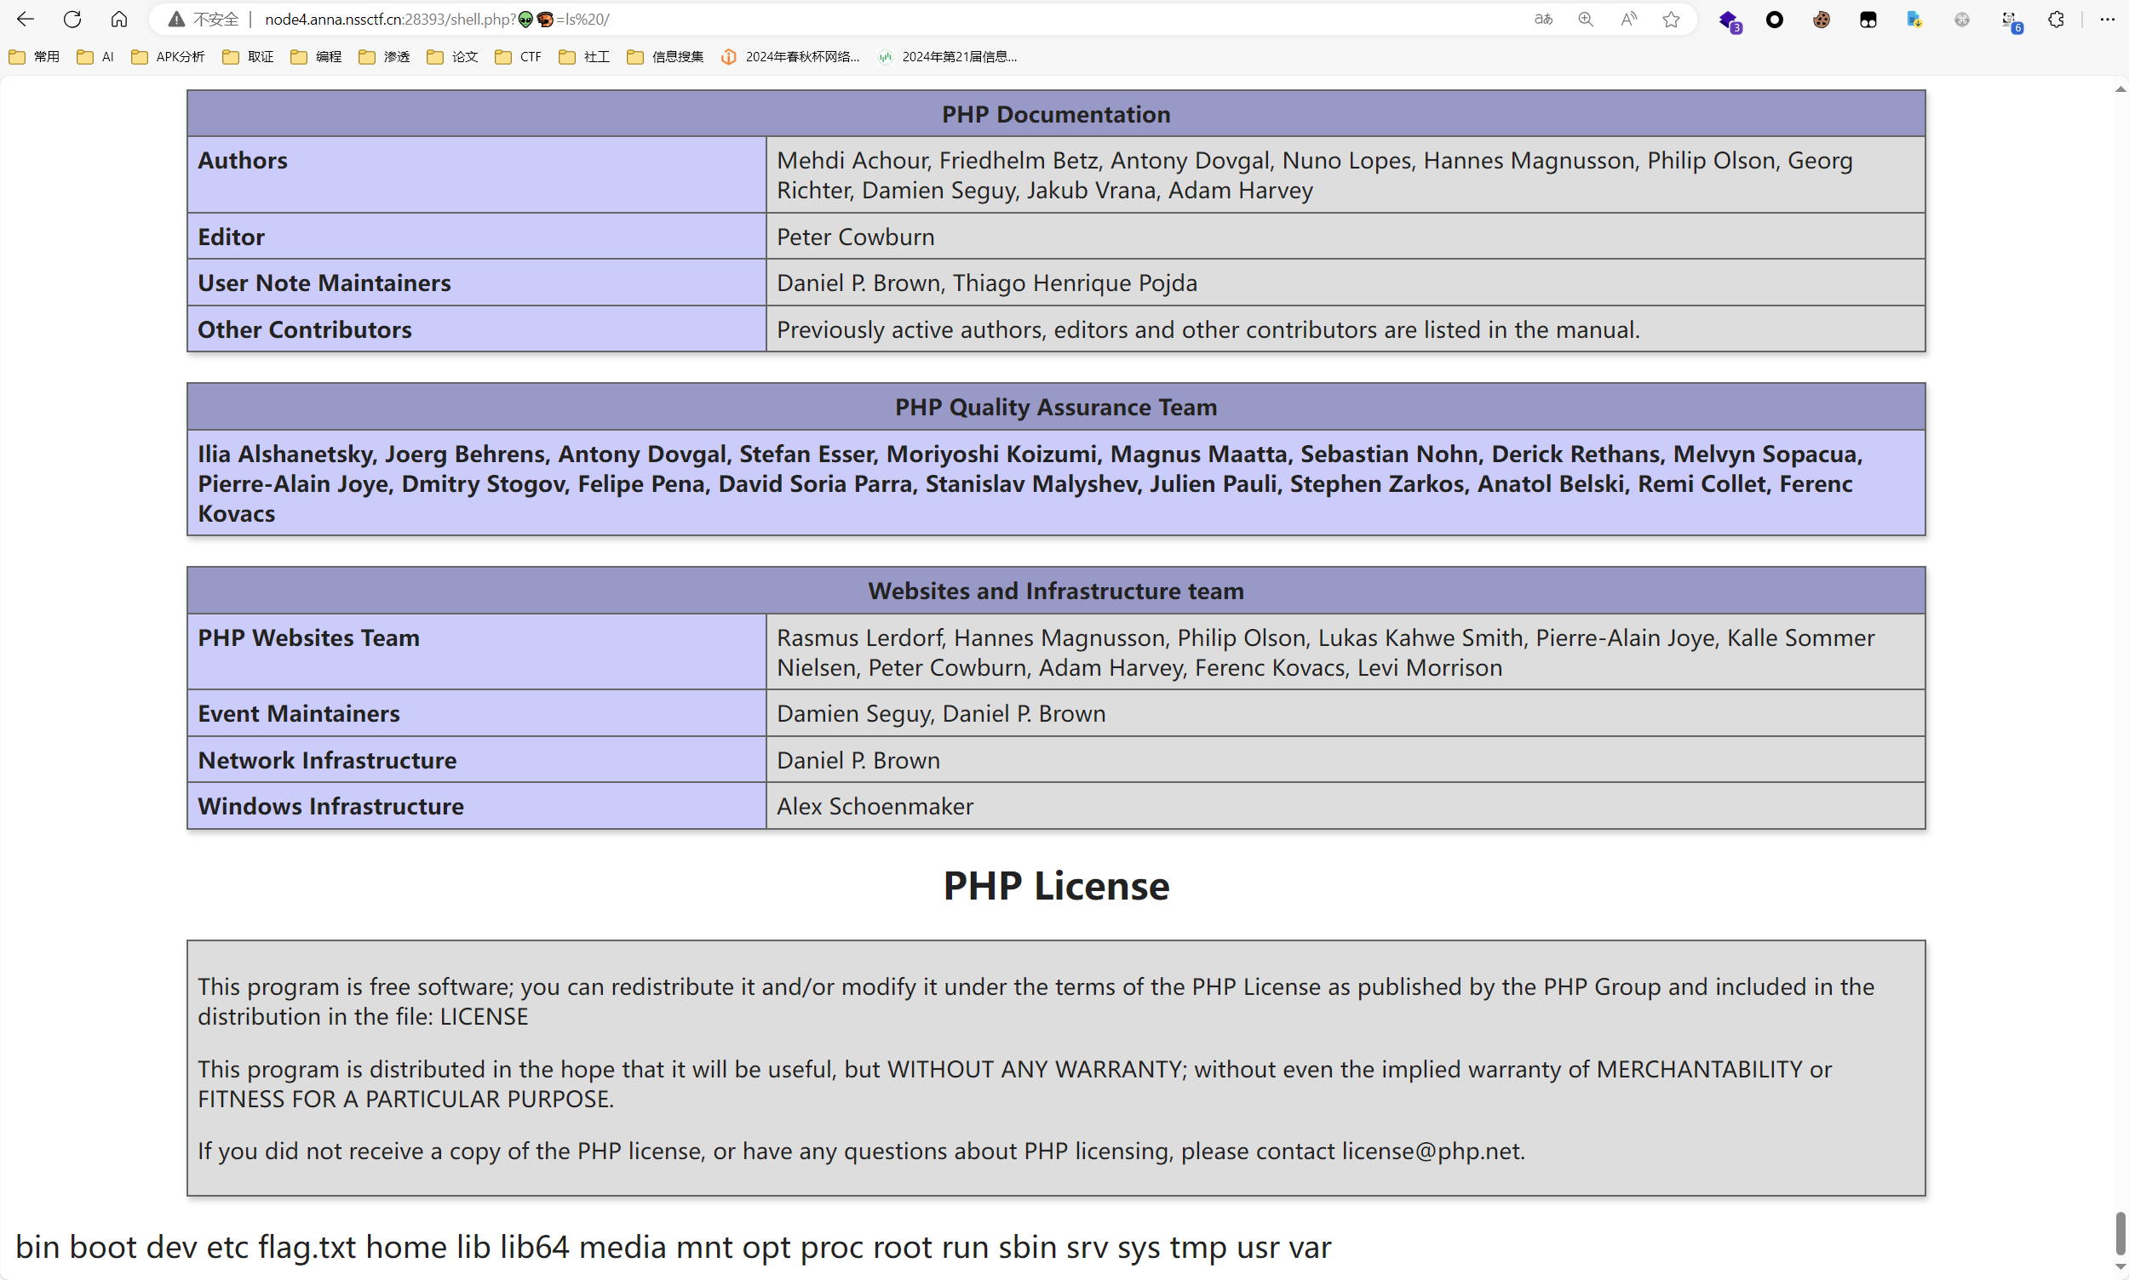Open the 常用 bookmarks folder

tap(35, 57)
